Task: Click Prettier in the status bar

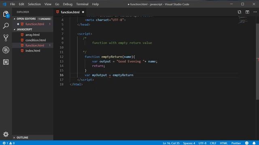Action: coord(236,143)
